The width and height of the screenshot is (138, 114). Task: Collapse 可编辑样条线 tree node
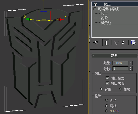tap(95, 9)
